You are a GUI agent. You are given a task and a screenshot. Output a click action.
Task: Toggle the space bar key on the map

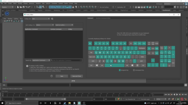tap(115, 65)
